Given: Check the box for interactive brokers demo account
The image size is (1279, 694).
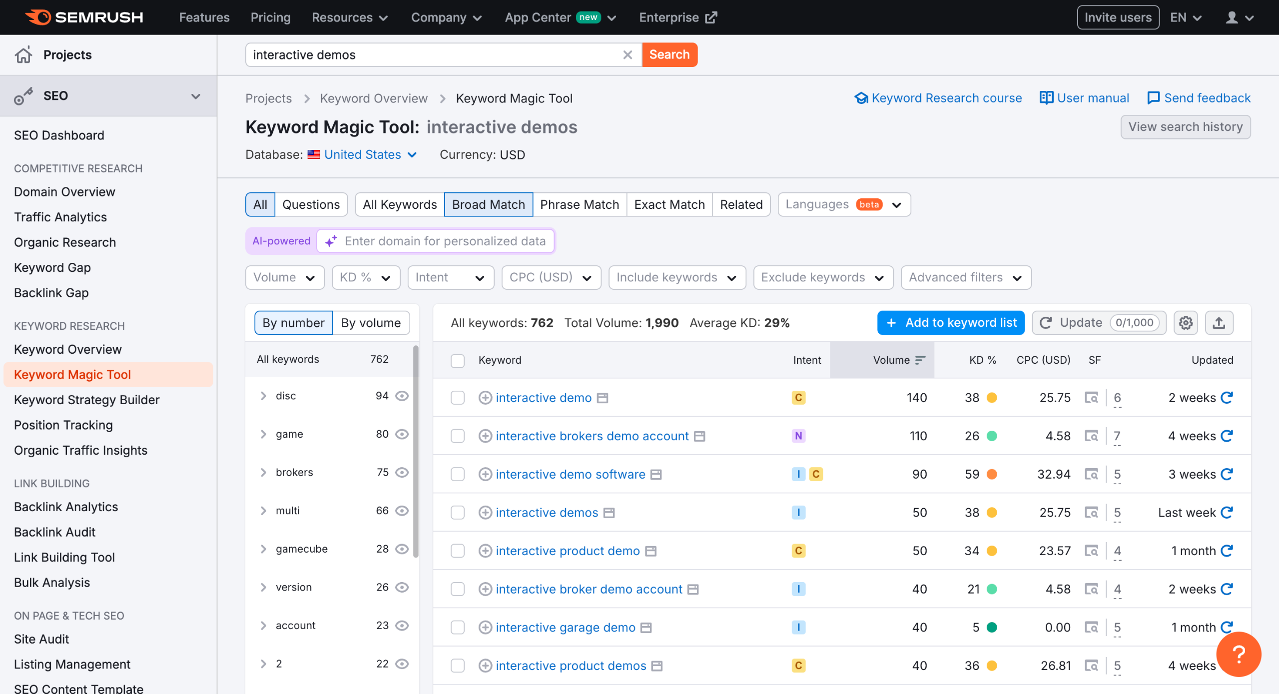Looking at the screenshot, I should [457, 436].
